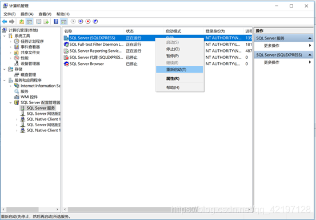Open 文件(F) menu
Screen dimensions: 316x220
(10, 14)
